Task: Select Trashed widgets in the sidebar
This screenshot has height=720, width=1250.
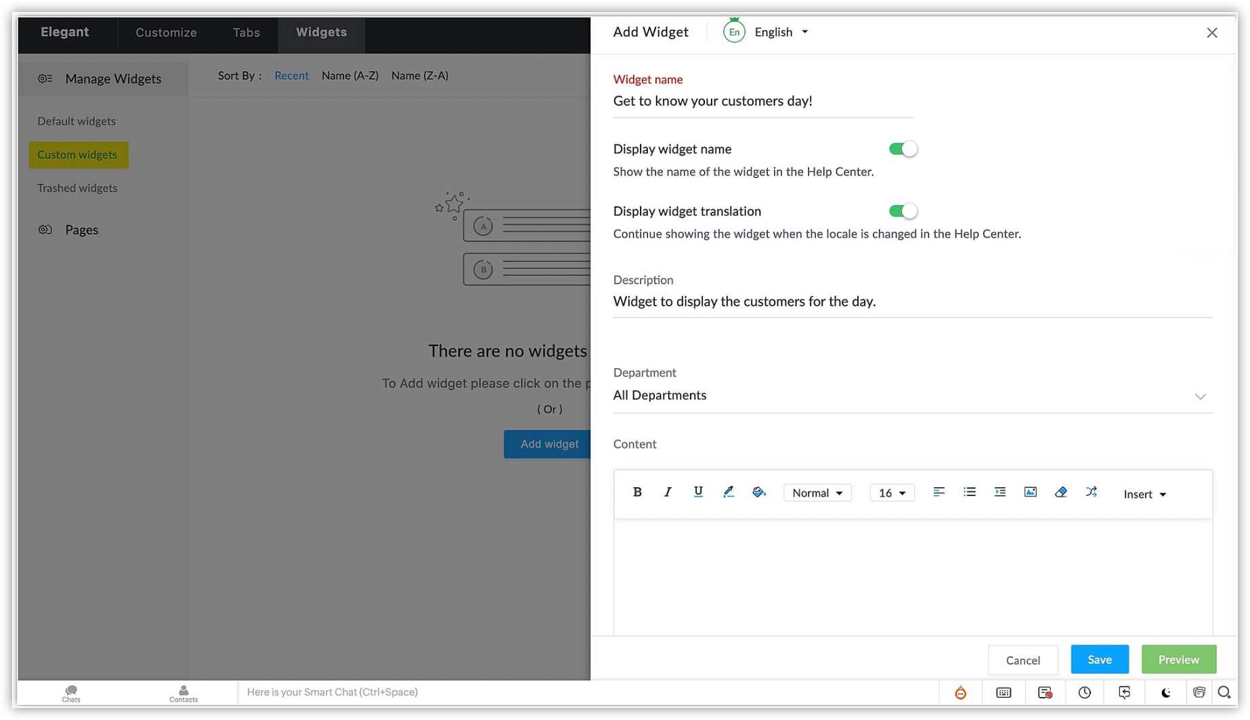Action: pos(77,188)
